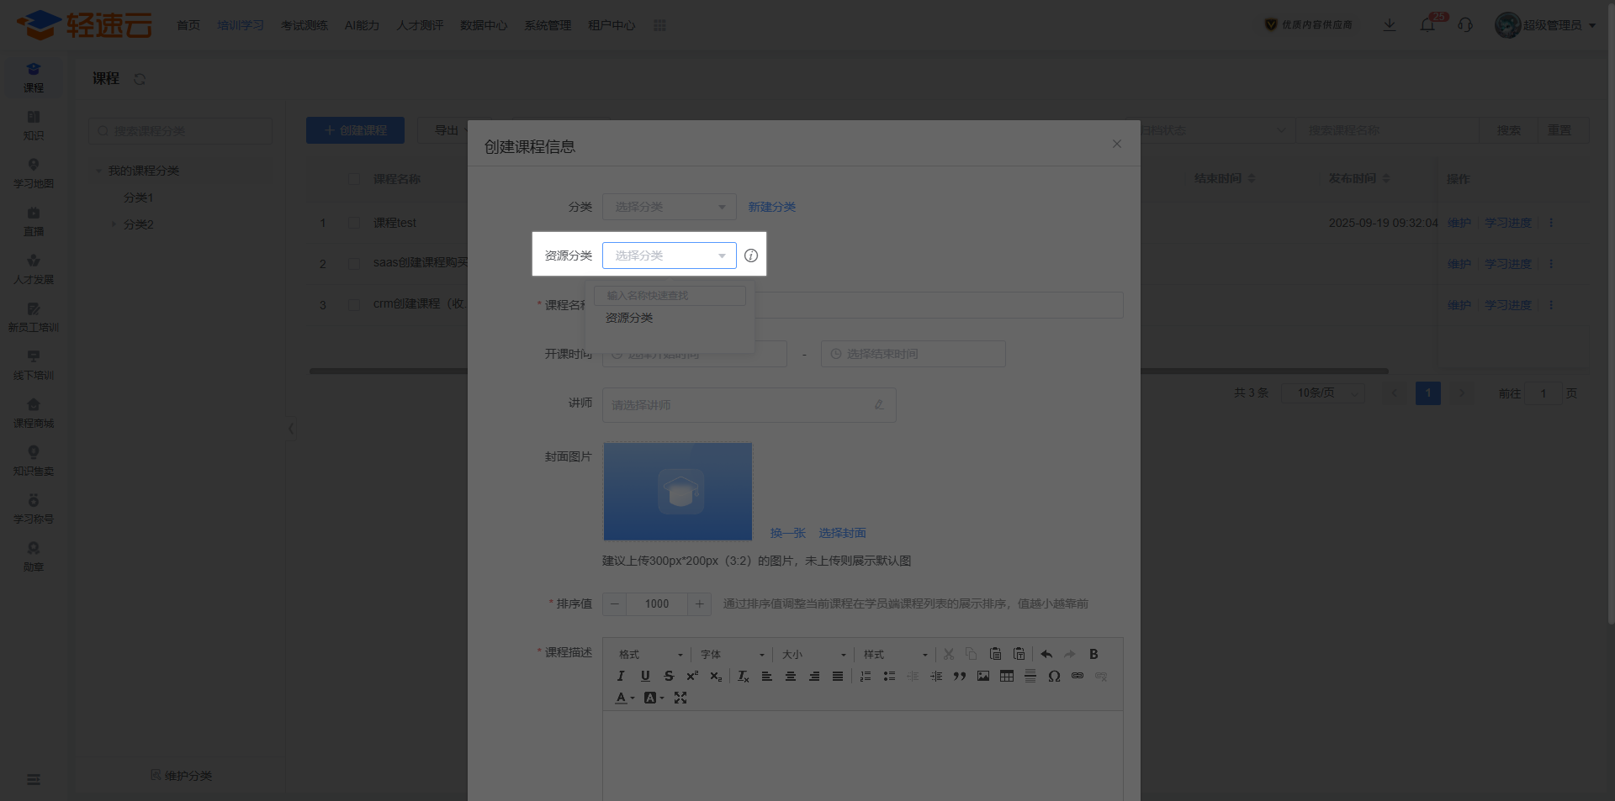The image size is (1615, 801).
Task: Click the insert image editor icon
Action: 983,676
